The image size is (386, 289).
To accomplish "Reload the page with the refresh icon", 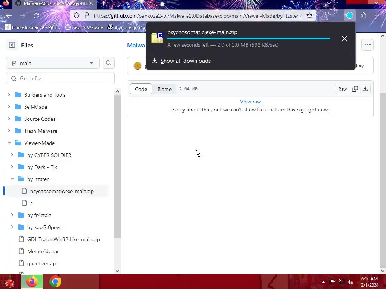I will coord(36,16).
